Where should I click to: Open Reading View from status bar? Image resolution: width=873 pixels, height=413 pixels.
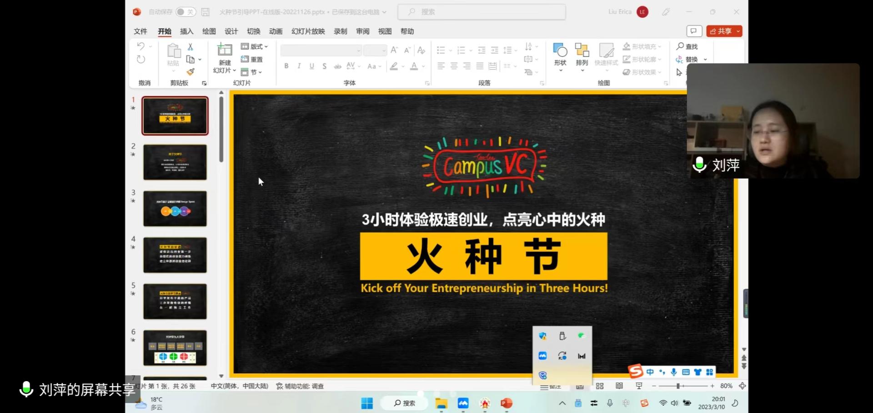point(619,386)
